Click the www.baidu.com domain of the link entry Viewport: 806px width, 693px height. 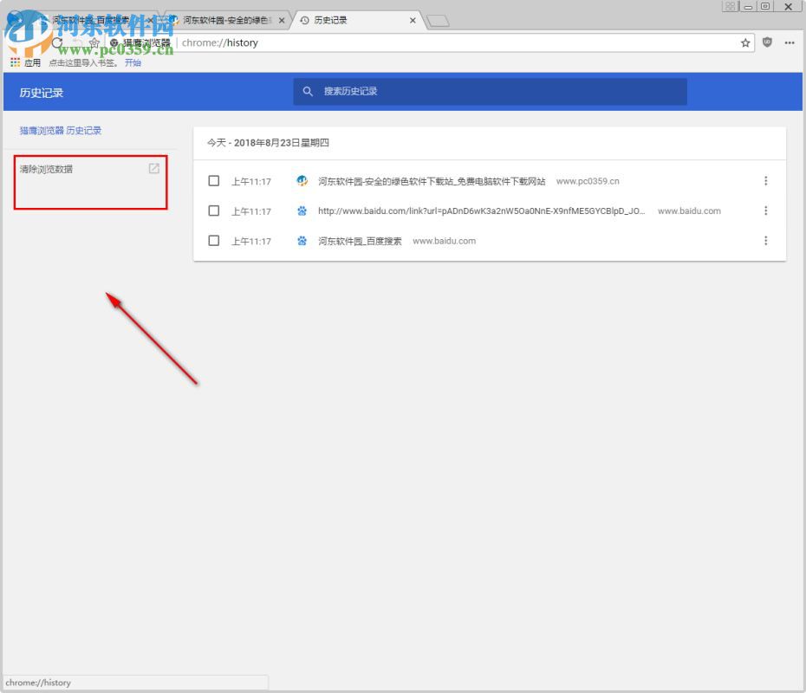pyautogui.click(x=689, y=211)
